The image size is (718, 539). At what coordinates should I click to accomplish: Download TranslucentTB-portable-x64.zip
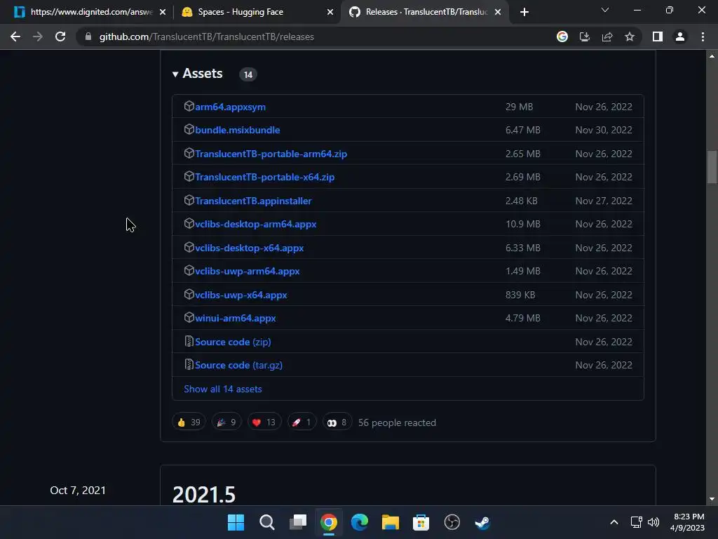tap(264, 177)
